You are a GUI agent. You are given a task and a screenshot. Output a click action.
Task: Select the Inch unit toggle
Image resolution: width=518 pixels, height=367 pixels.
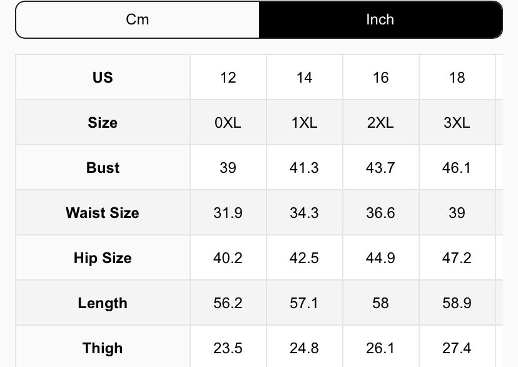(x=380, y=19)
